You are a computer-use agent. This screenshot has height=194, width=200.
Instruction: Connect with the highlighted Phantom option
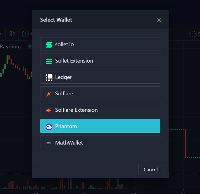tap(100, 126)
